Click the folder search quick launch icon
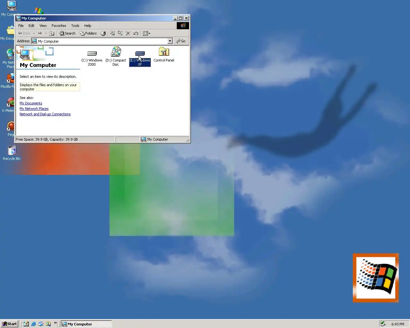 48,324
